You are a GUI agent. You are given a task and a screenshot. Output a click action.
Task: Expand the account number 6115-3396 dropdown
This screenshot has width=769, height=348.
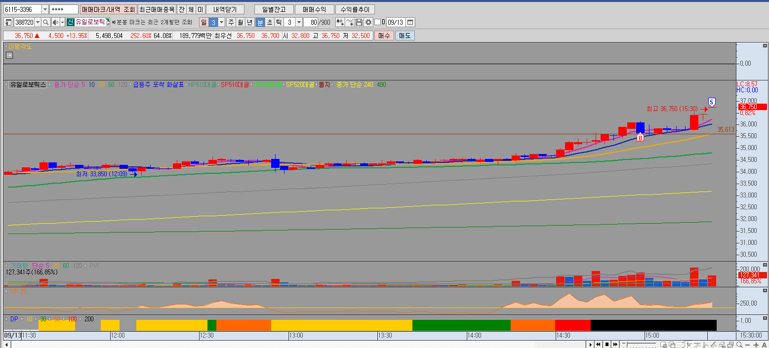[x=45, y=9]
